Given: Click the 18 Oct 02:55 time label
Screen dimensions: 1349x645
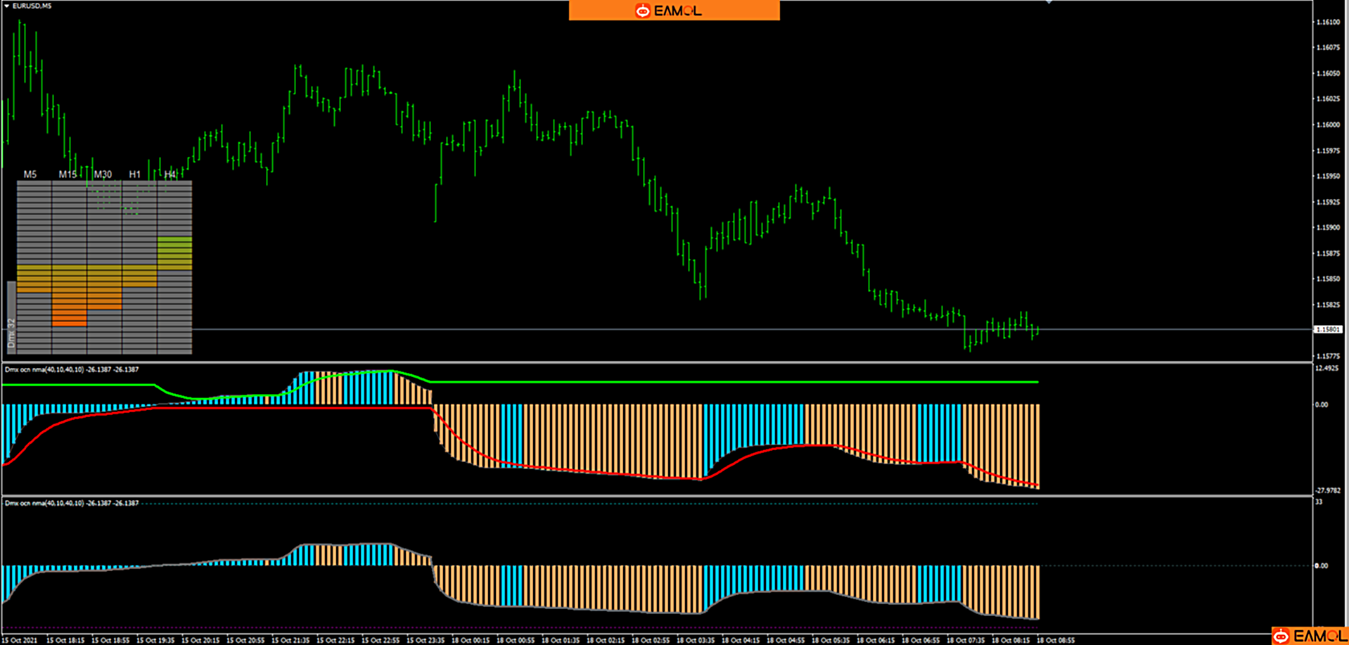Looking at the screenshot, I should pyautogui.click(x=651, y=640).
